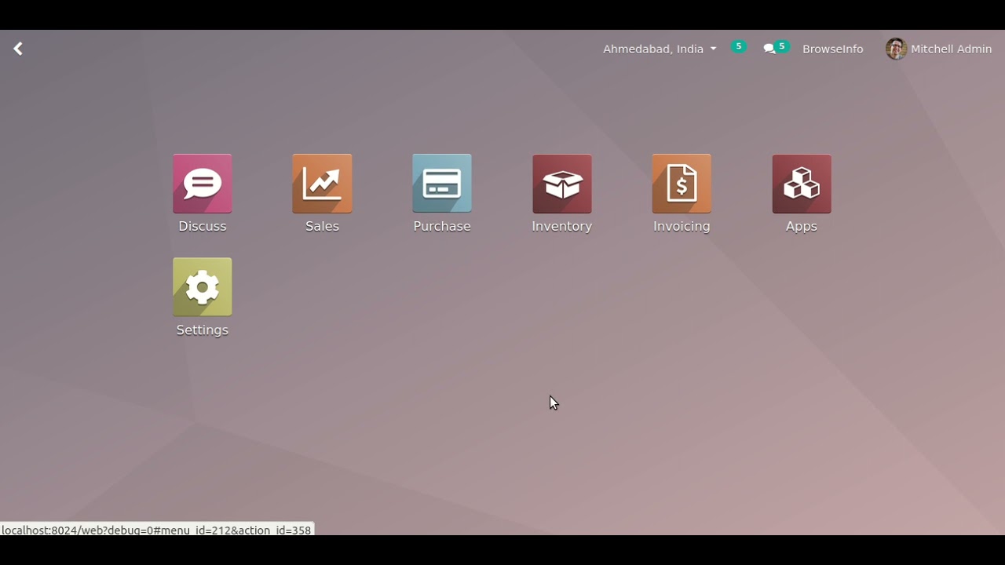The width and height of the screenshot is (1005, 565).
Task: Open the Discuss app
Action: point(203,184)
